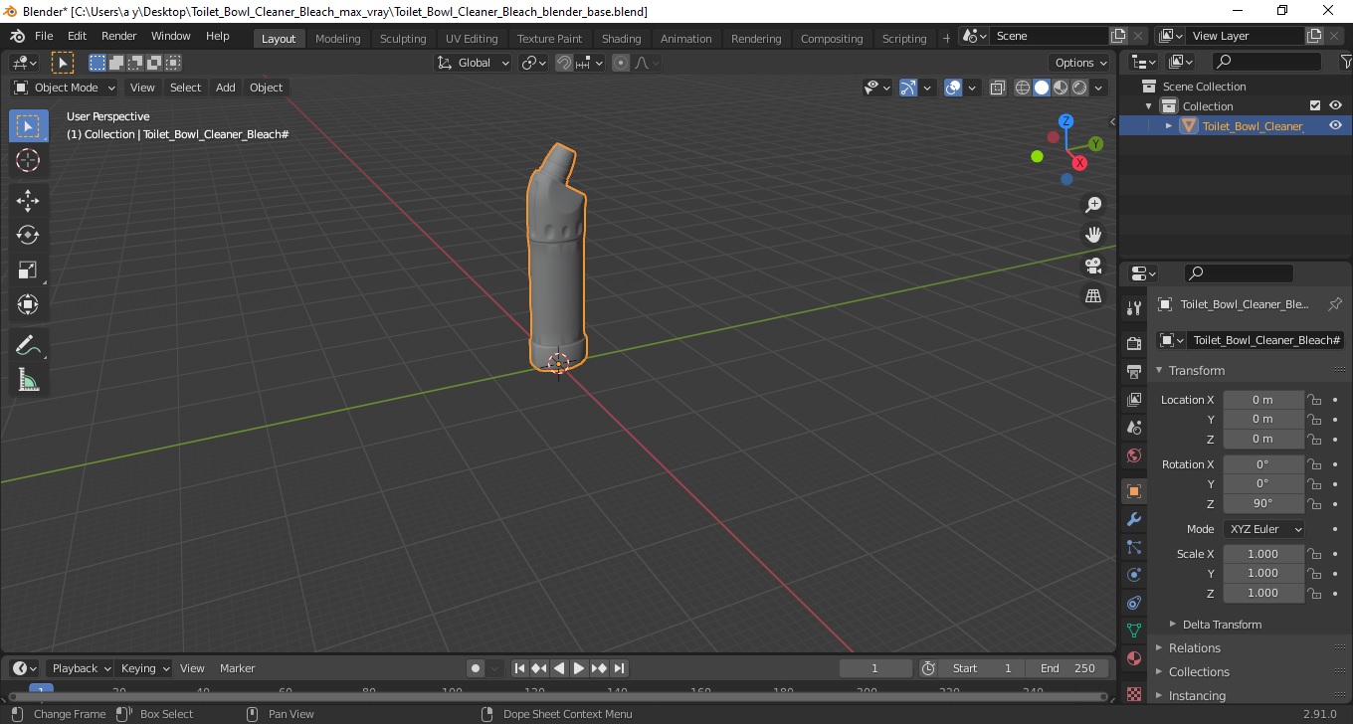Viewport: 1353px width, 724px height.
Task: Toggle the camera view icon
Action: 1093,266
